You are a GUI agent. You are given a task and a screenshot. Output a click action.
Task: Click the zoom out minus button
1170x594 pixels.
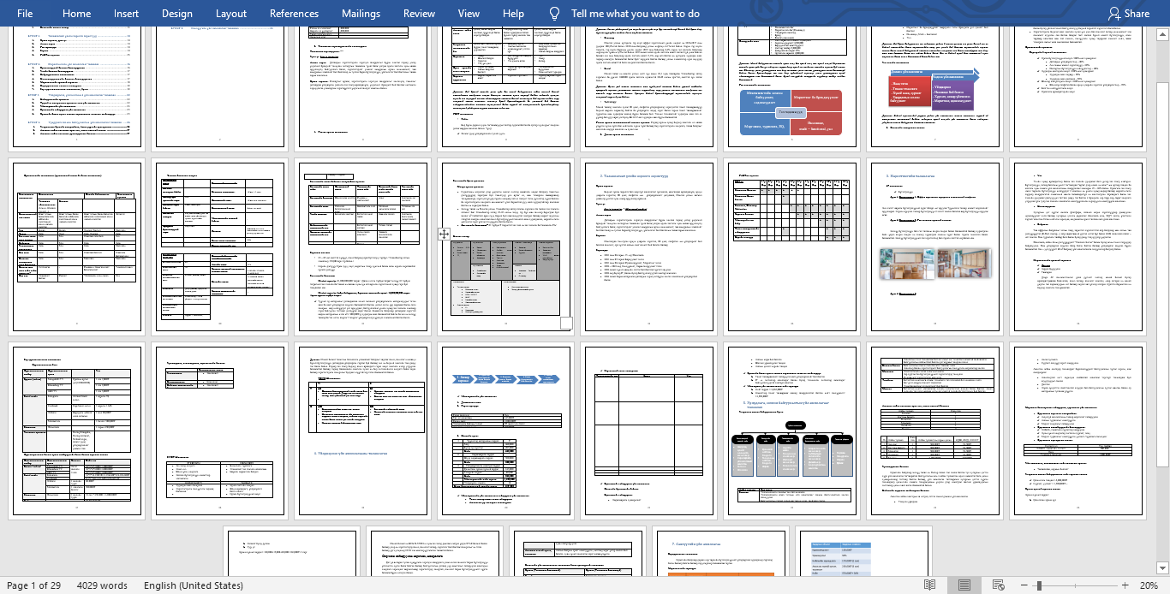[1024, 585]
